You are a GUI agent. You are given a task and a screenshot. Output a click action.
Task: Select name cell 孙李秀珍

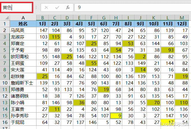click(23, 116)
